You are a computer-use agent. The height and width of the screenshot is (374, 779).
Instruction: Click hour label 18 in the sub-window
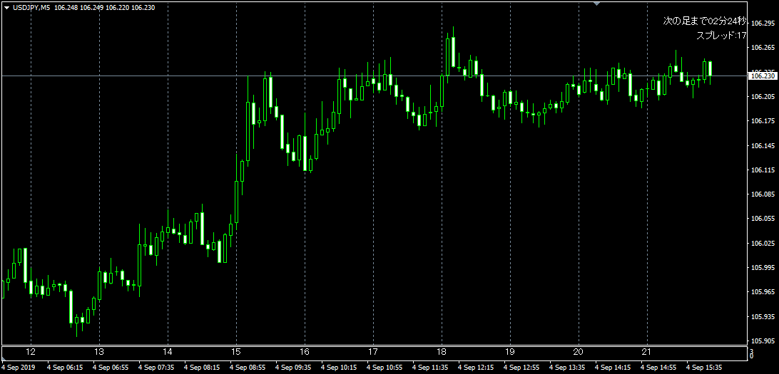point(442,352)
